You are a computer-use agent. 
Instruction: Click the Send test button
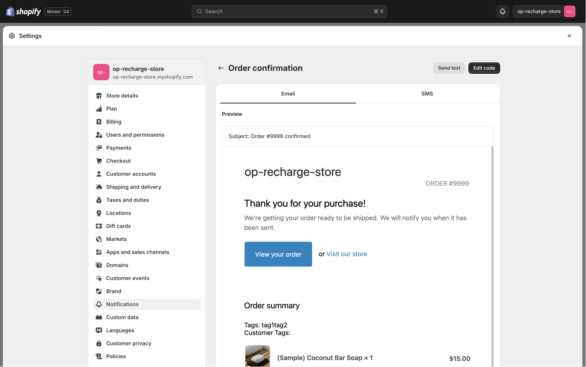coord(449,68)
